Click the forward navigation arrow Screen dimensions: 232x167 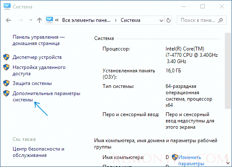click(21, 20)
